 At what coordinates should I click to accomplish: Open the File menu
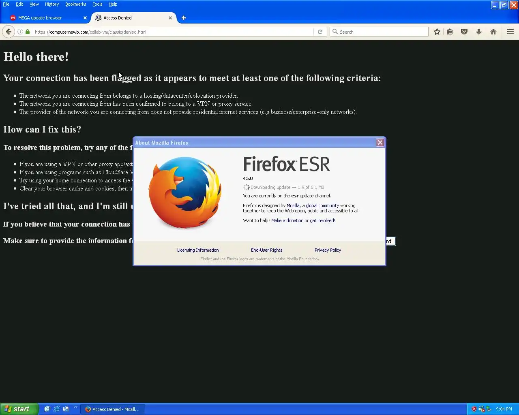(6, 4)
